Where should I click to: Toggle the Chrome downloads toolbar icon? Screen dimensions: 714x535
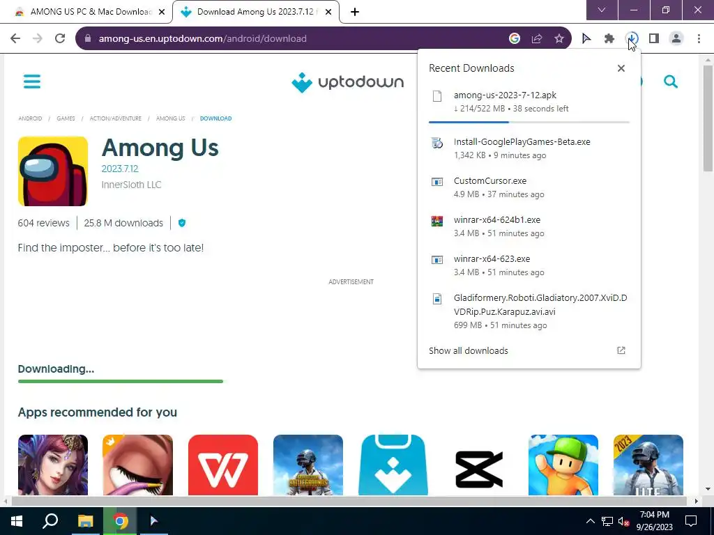tap(632, 39)
